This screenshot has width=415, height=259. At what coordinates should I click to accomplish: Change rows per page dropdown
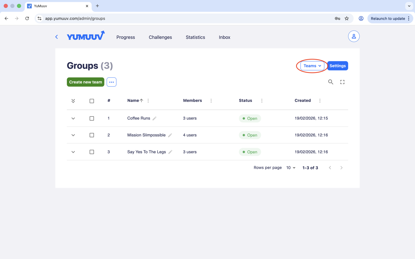[291, 168]
